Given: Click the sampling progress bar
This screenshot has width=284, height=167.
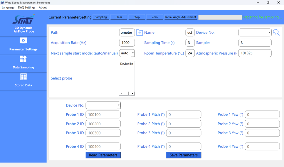Looking at the screenshot, I should pos(220,17).
